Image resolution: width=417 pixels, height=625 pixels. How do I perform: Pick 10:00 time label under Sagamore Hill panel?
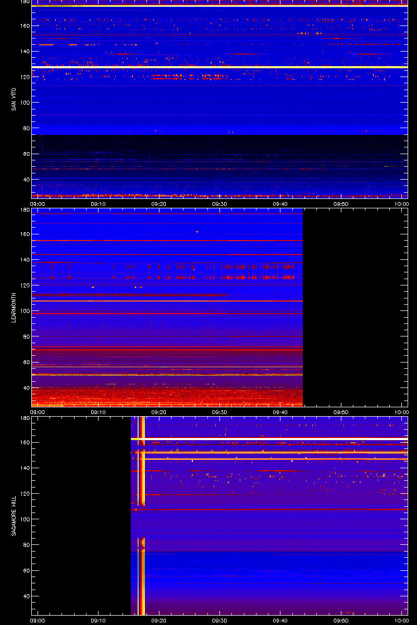[401, 621]
